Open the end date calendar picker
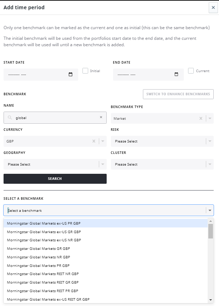This screenshot has height=306, width=219. 176,74
